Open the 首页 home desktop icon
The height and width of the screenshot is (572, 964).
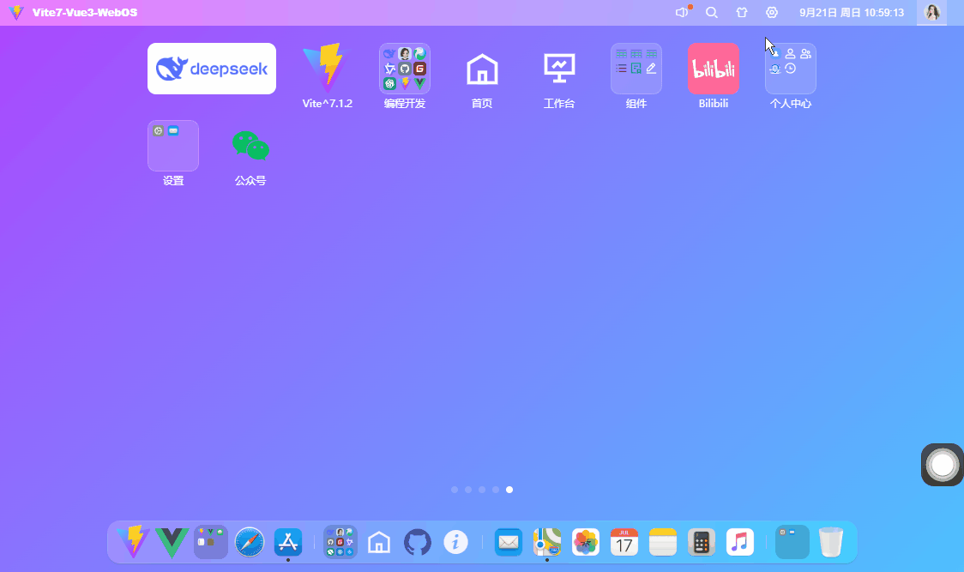(482, 69)
